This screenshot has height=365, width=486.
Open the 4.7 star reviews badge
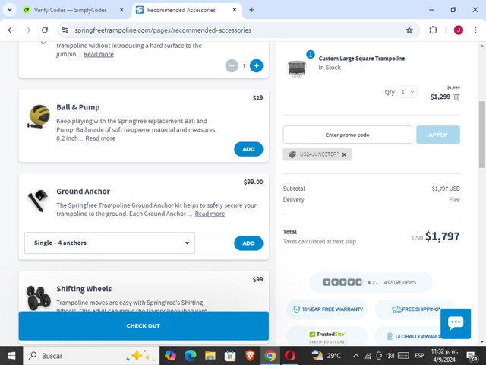[x=371, y=282]
